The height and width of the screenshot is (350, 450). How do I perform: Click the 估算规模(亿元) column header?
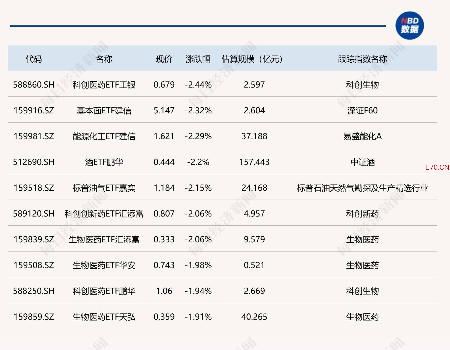point(252,59)
